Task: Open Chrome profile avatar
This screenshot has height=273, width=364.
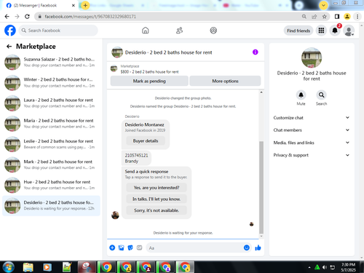Action: tap(347, 17)
